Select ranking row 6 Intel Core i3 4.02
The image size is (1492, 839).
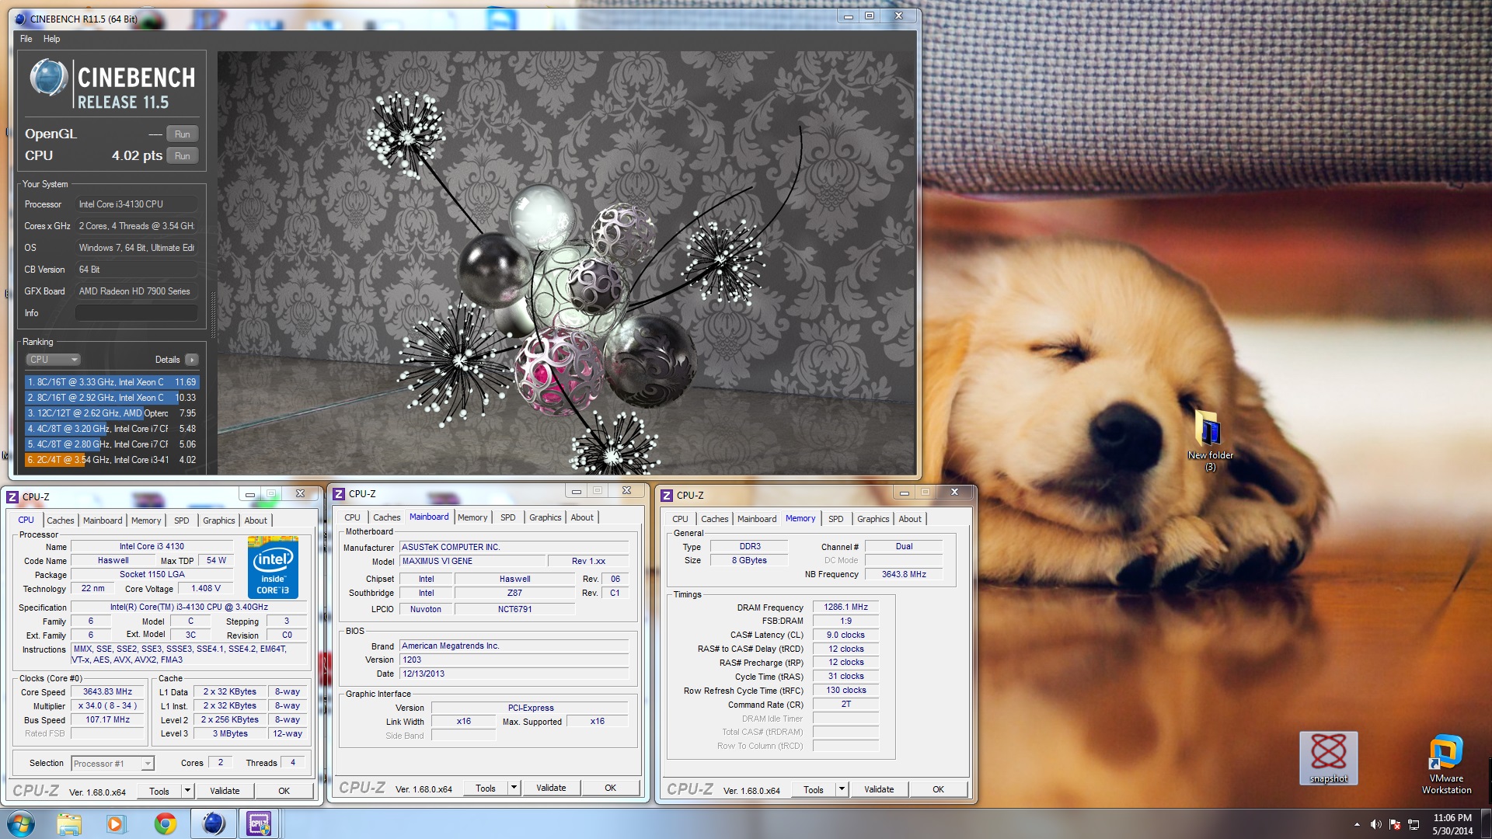point(112,460)
